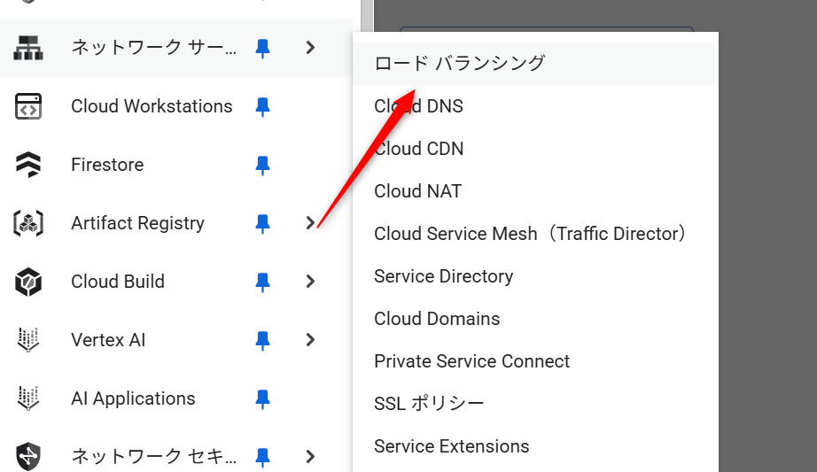Viewport: 817px width, 472px height.
Task: Expand the Vertex AI submenu chevron
Action: pyautogui.click(x=310, y=340)
